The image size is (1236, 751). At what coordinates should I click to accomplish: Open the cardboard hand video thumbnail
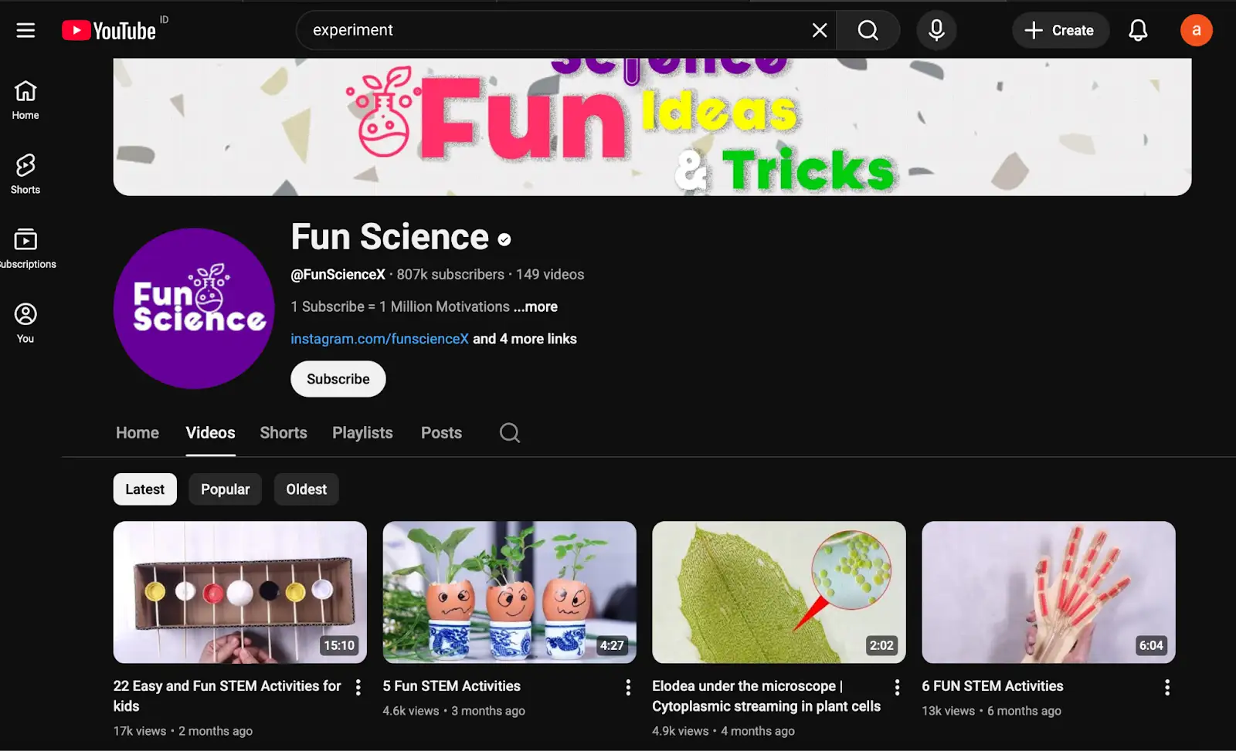[x=1048, y=592]
